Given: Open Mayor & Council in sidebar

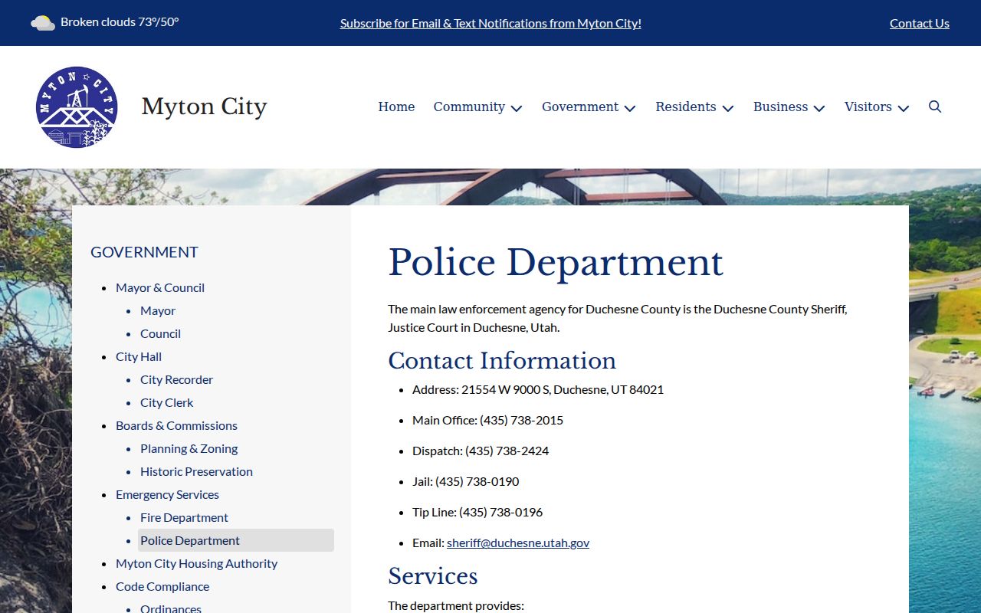Looking at the screenshot, I should pos(160,287).
